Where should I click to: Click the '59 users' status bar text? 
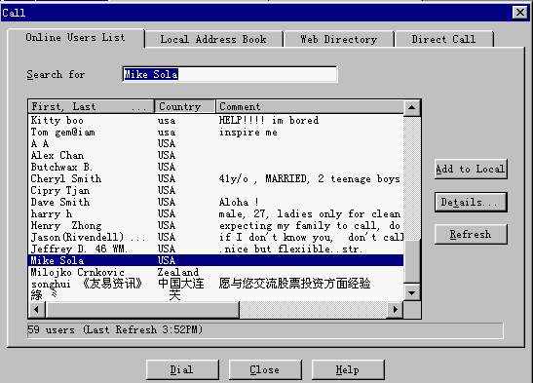(115, 329)
